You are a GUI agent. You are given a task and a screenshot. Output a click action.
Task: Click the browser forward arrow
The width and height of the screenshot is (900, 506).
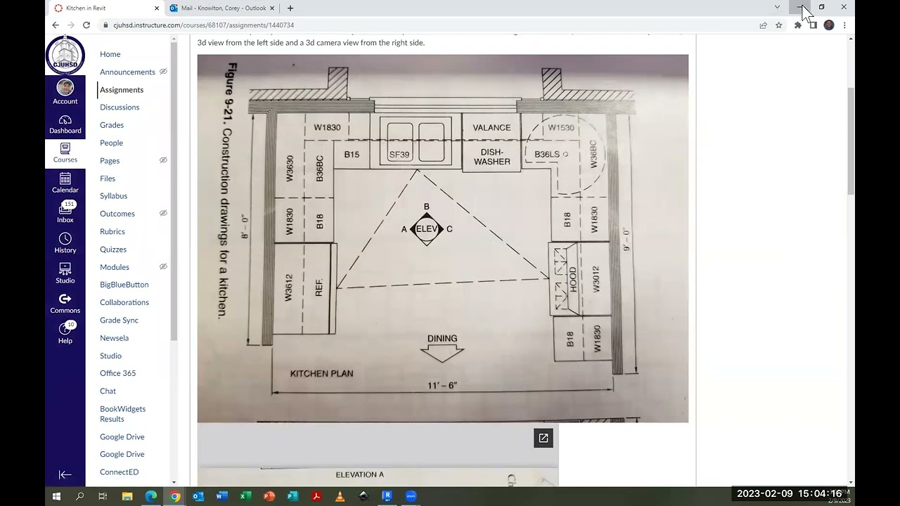click(x=71, y=25)
